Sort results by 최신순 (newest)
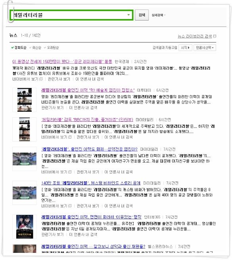The width and height of the screenshot is (232, 260). tap(35, 48)
